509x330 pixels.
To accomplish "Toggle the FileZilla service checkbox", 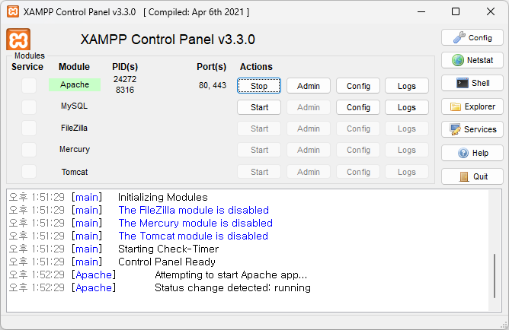I will [29, 129].
